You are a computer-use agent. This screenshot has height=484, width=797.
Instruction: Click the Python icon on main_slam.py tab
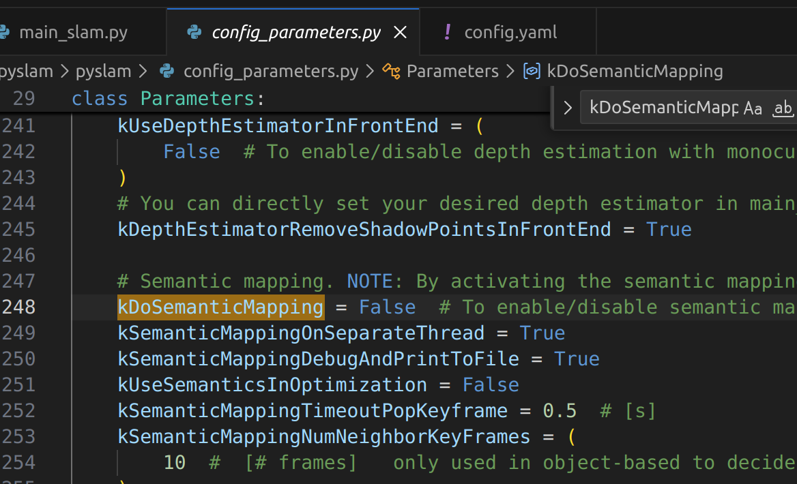pos(4,33)
